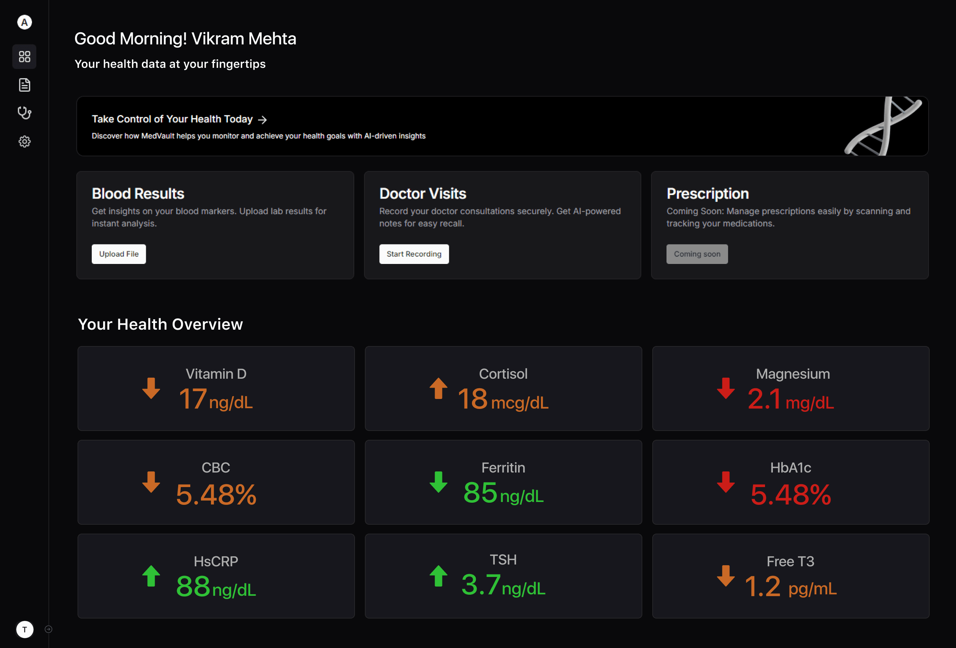
Task: Select the Prescription card heading
Action: (707, 194)
